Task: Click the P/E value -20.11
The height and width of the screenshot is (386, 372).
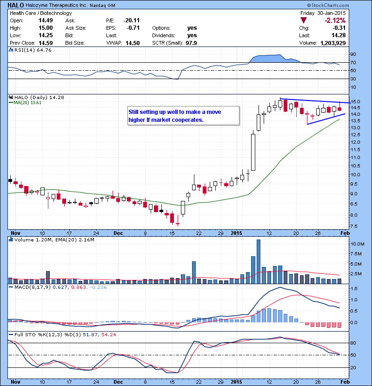Action: click(132, 20)
